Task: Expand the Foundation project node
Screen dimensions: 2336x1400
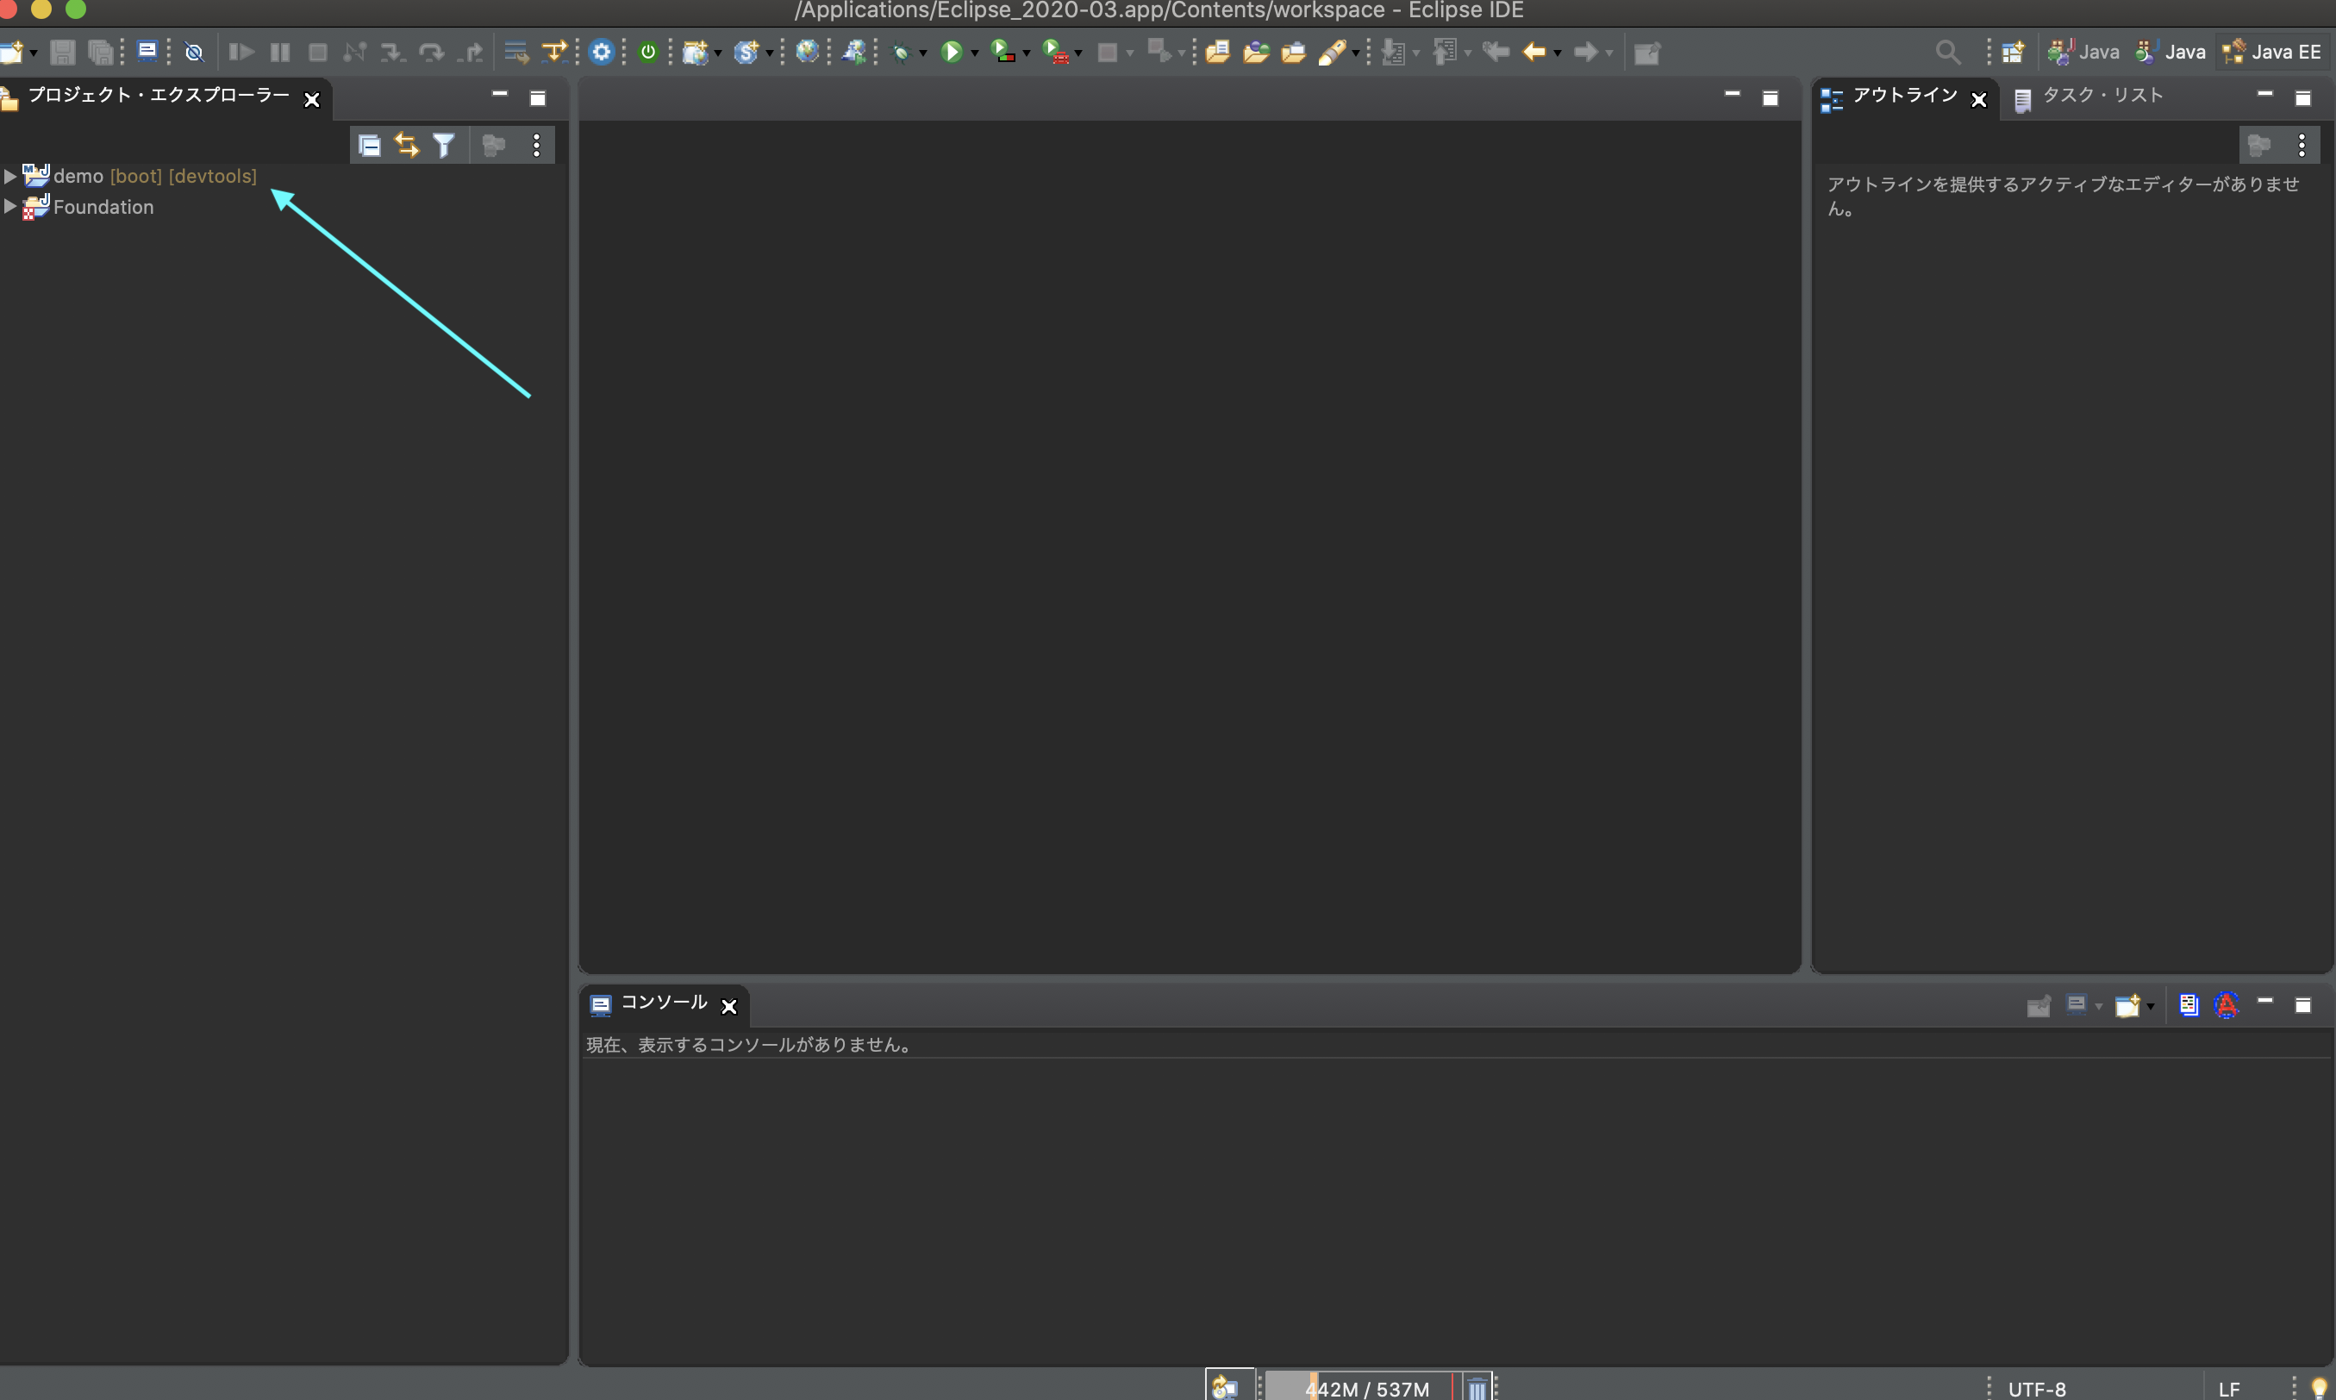Action: tap(10, 207)
